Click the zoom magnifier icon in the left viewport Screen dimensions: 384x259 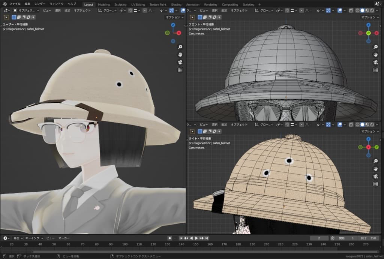click(180, 47)
